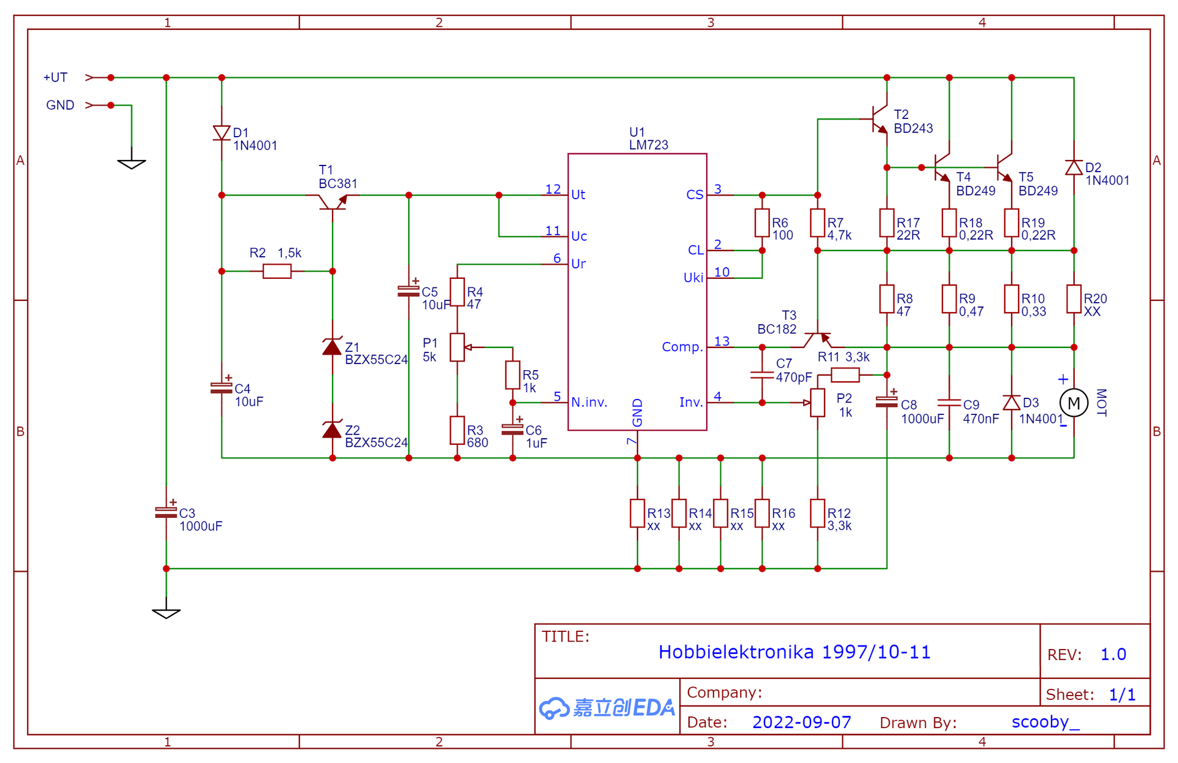Select the Z1 BZX55C24 zener diode

pyautogui.click(x=332, y=347)
